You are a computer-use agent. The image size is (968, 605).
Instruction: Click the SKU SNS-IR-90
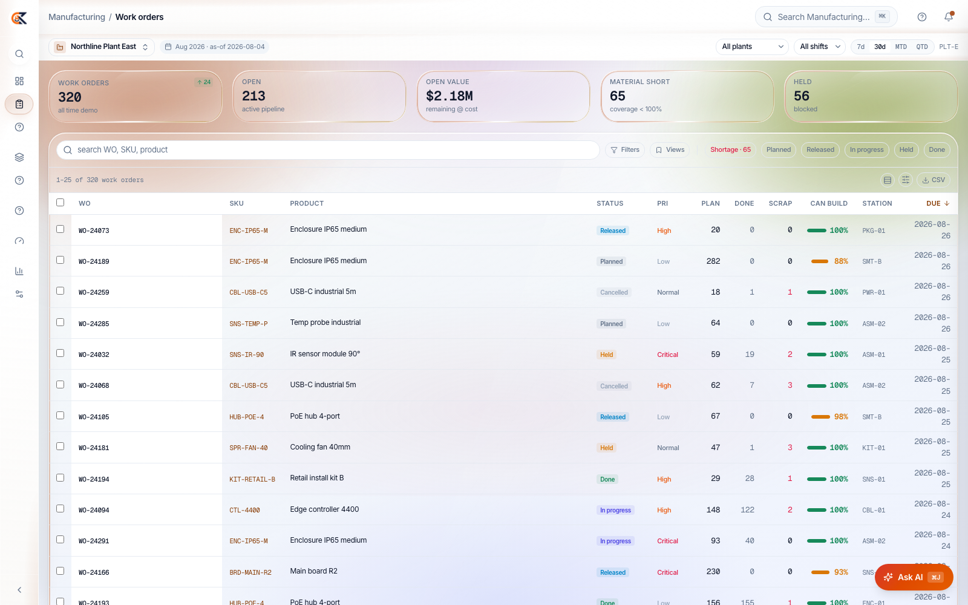pos(247,355)
